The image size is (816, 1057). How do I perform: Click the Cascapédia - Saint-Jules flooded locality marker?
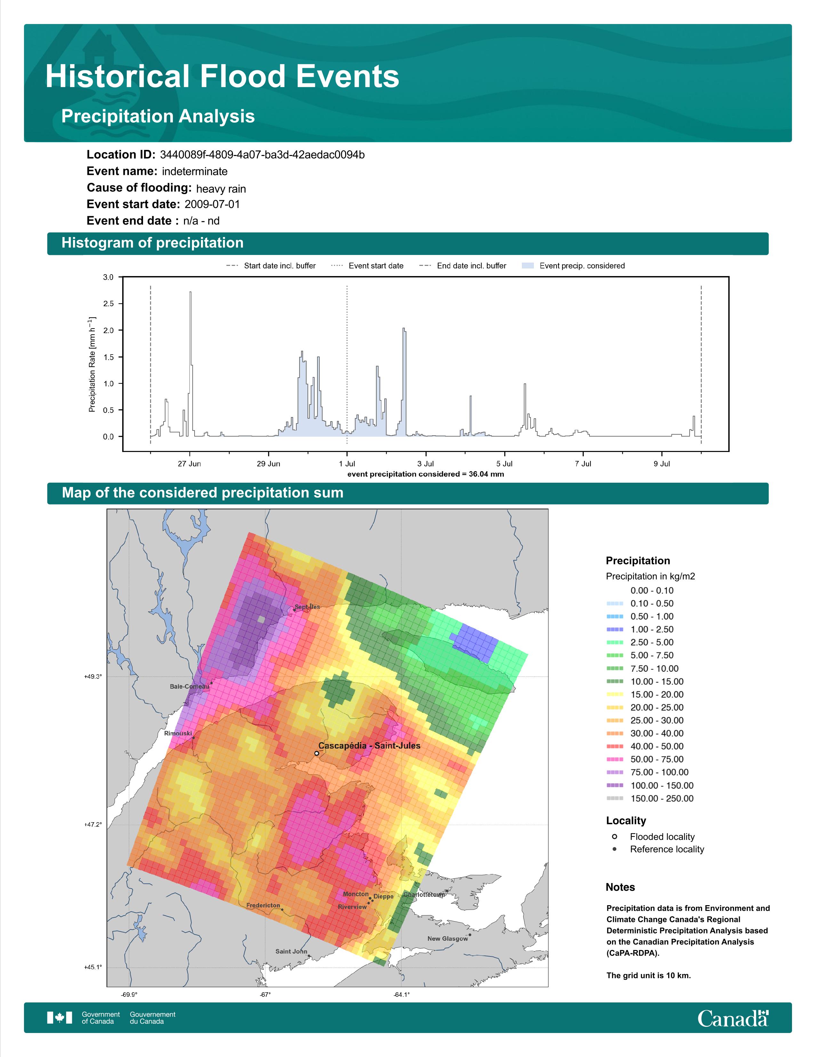pos(316,753)
